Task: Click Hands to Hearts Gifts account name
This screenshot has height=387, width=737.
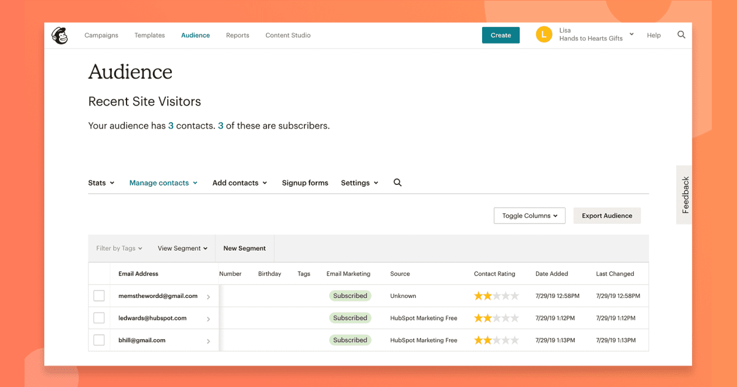Action: point(591,39)
